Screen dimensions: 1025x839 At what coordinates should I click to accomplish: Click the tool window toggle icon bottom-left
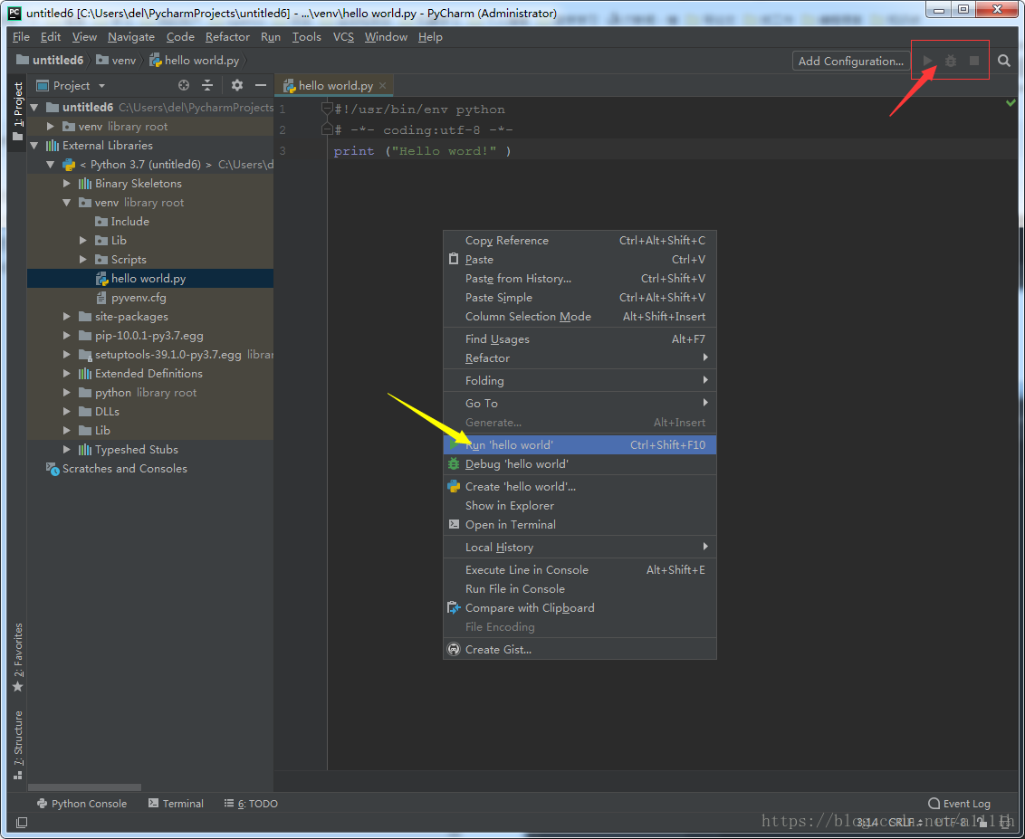pyautogui.click(x=22, y=822)
